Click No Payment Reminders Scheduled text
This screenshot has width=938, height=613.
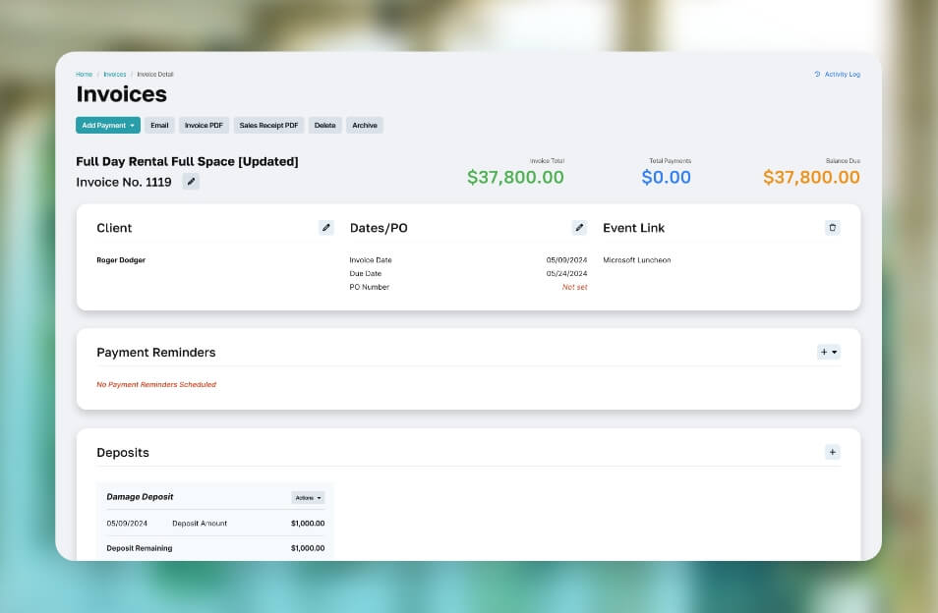(156, 384)
